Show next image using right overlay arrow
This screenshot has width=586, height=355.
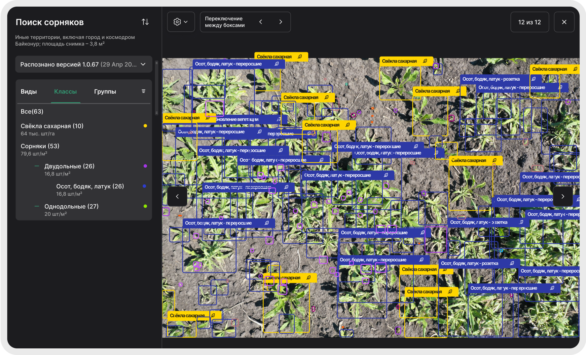click(x=563, y=197)
